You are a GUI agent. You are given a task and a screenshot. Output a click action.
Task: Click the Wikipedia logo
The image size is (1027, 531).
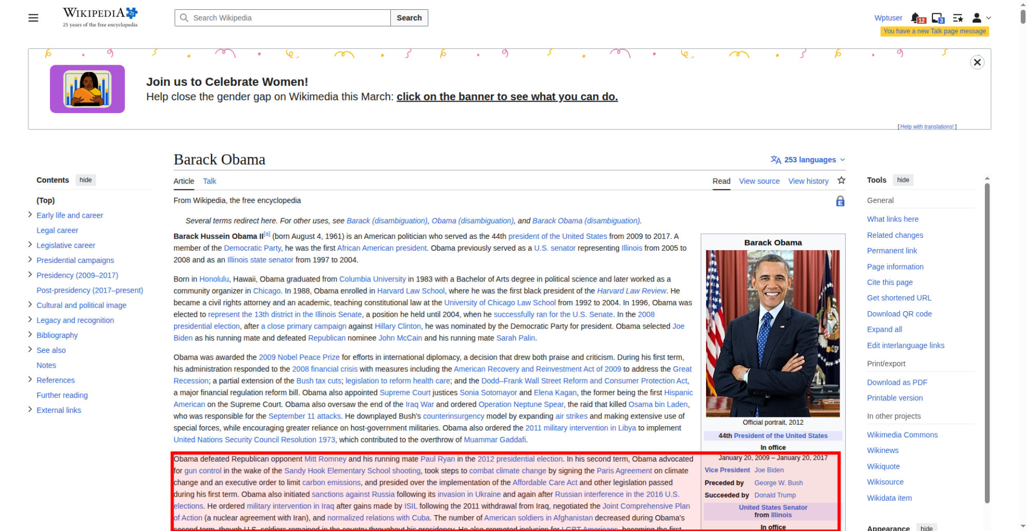100,17
